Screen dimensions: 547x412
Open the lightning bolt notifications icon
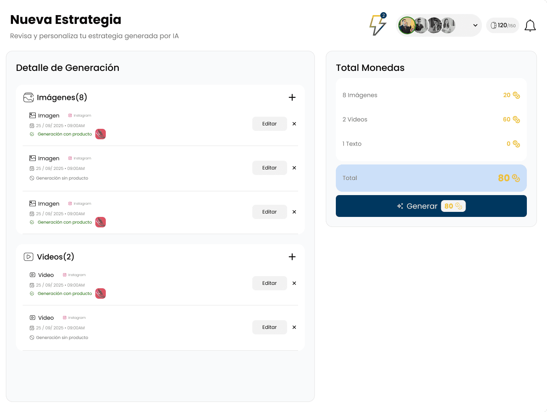tap(377, 25)
